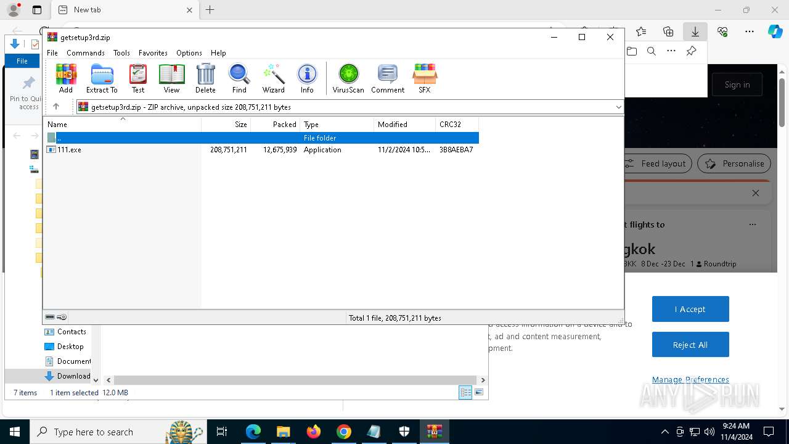
Task: Open Firefox from the taskbar
Action: pyautogui.click(x=314, y=432)
